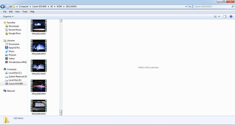Click the Local Disk (E:) drive icon
Screen dimensions: 235x125
(6, 80)
